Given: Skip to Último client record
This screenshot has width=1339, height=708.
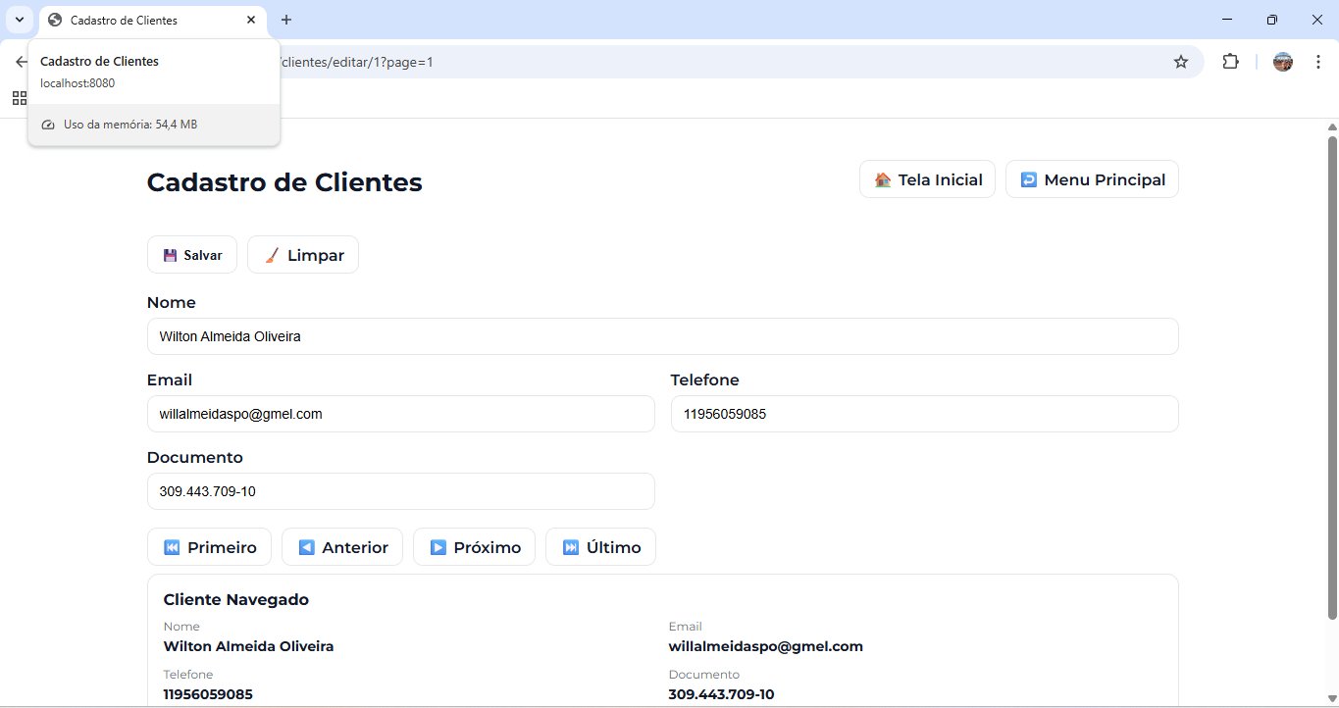Looking at the screenshot, I should click(x=600, y=547).
